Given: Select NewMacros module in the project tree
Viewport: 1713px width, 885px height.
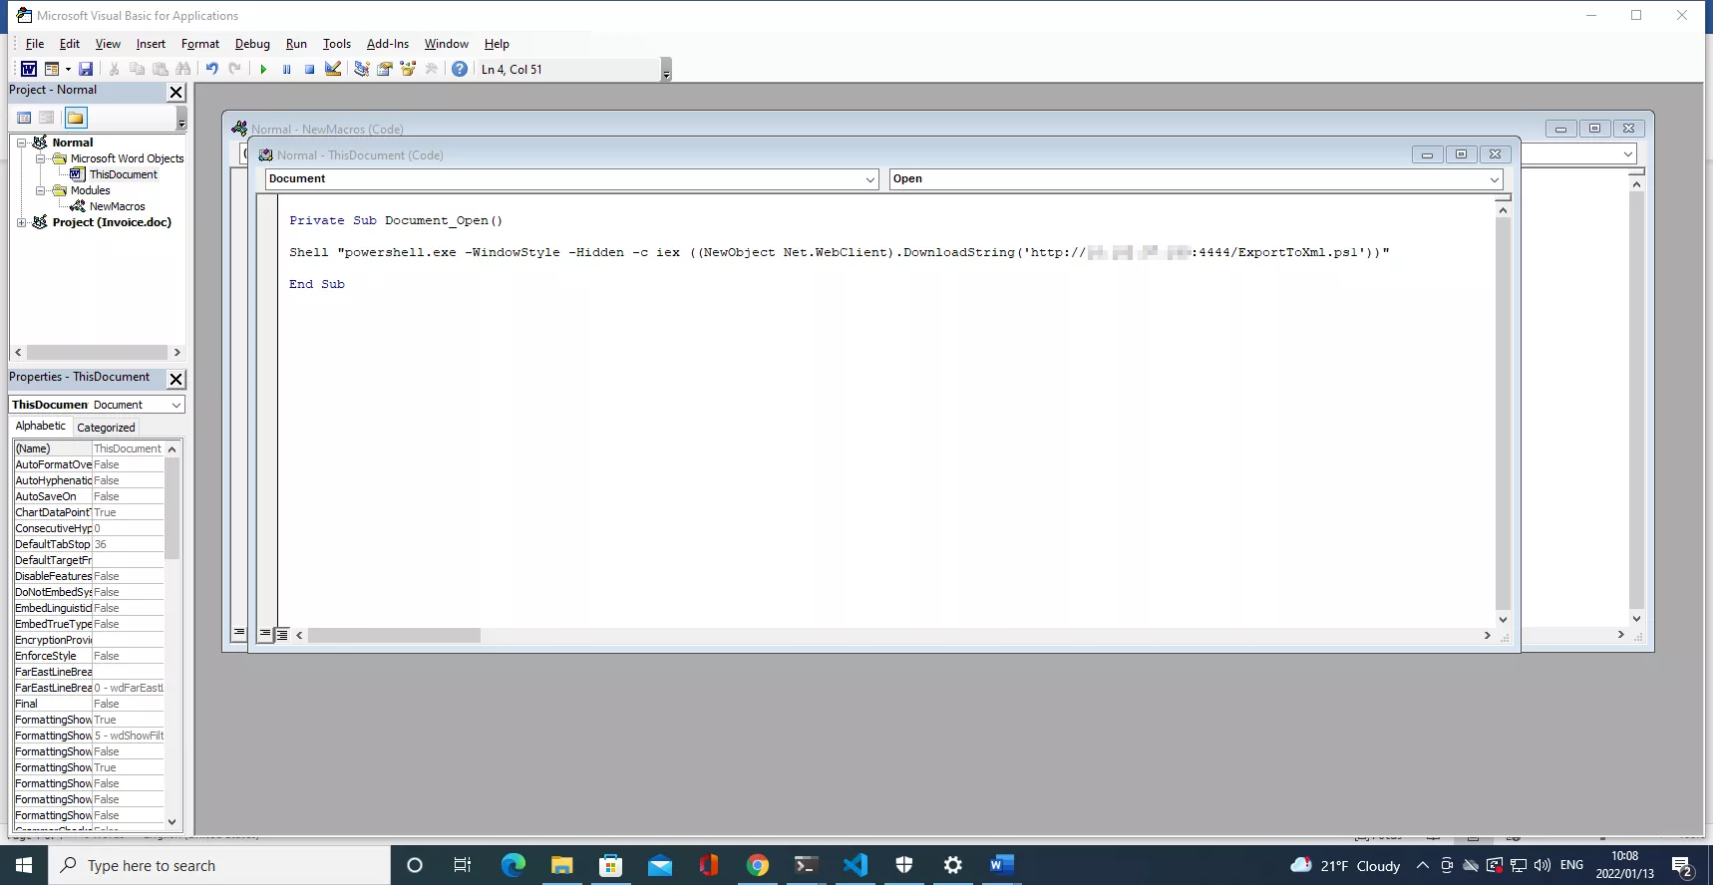Looking at the screenshot, I should [118, 206].
